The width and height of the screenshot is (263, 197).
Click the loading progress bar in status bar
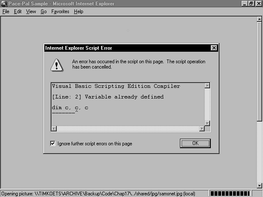pyautogui.click(x=232, y=193)
